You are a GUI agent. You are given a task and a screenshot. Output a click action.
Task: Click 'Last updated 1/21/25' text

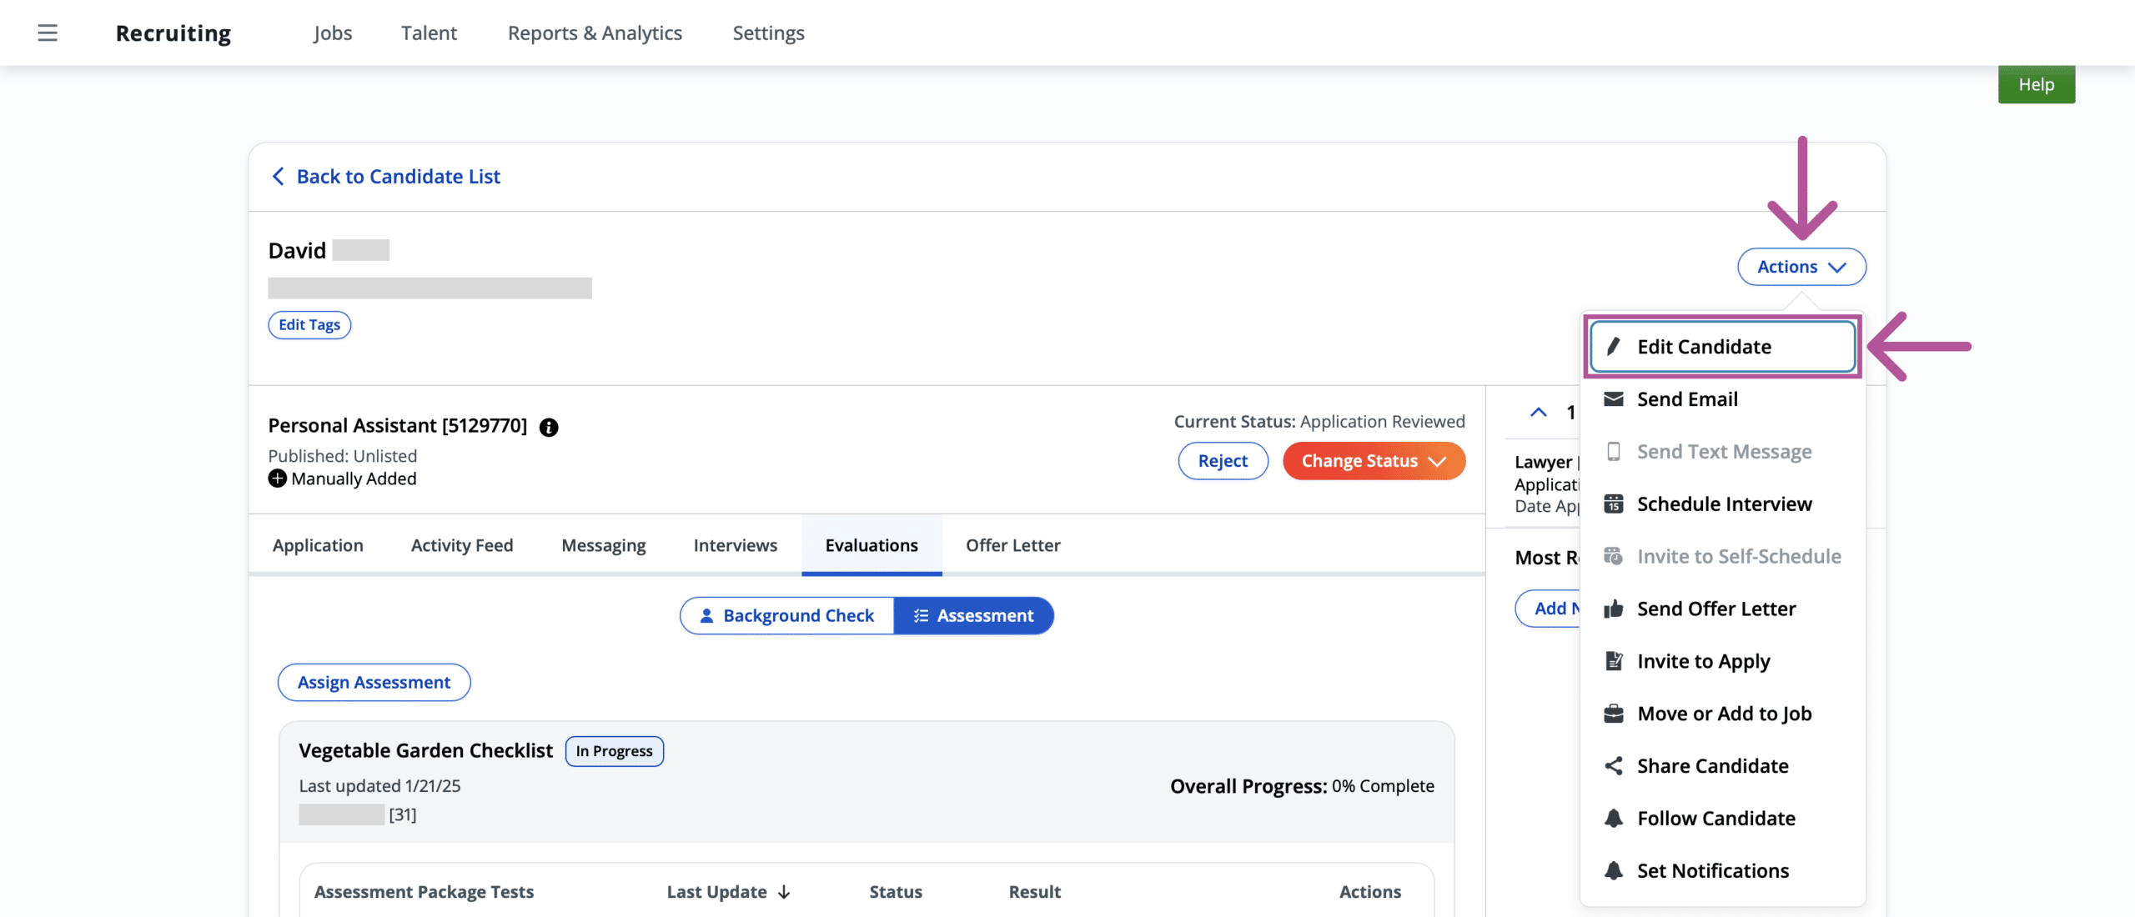click(x=379, y=786)
